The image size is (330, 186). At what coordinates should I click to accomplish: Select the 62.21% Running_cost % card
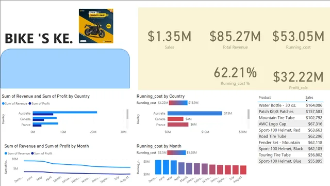235,76
